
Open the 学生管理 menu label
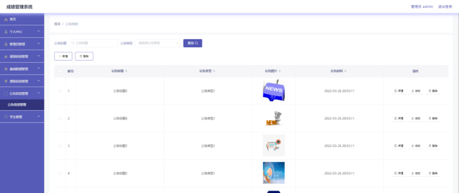point(16,117)
